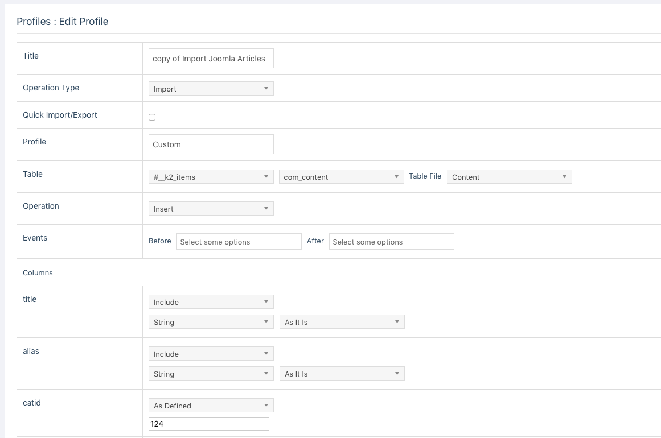
Task: Click the Profiles : Edit Profile heading
Action: coord(63,22)
